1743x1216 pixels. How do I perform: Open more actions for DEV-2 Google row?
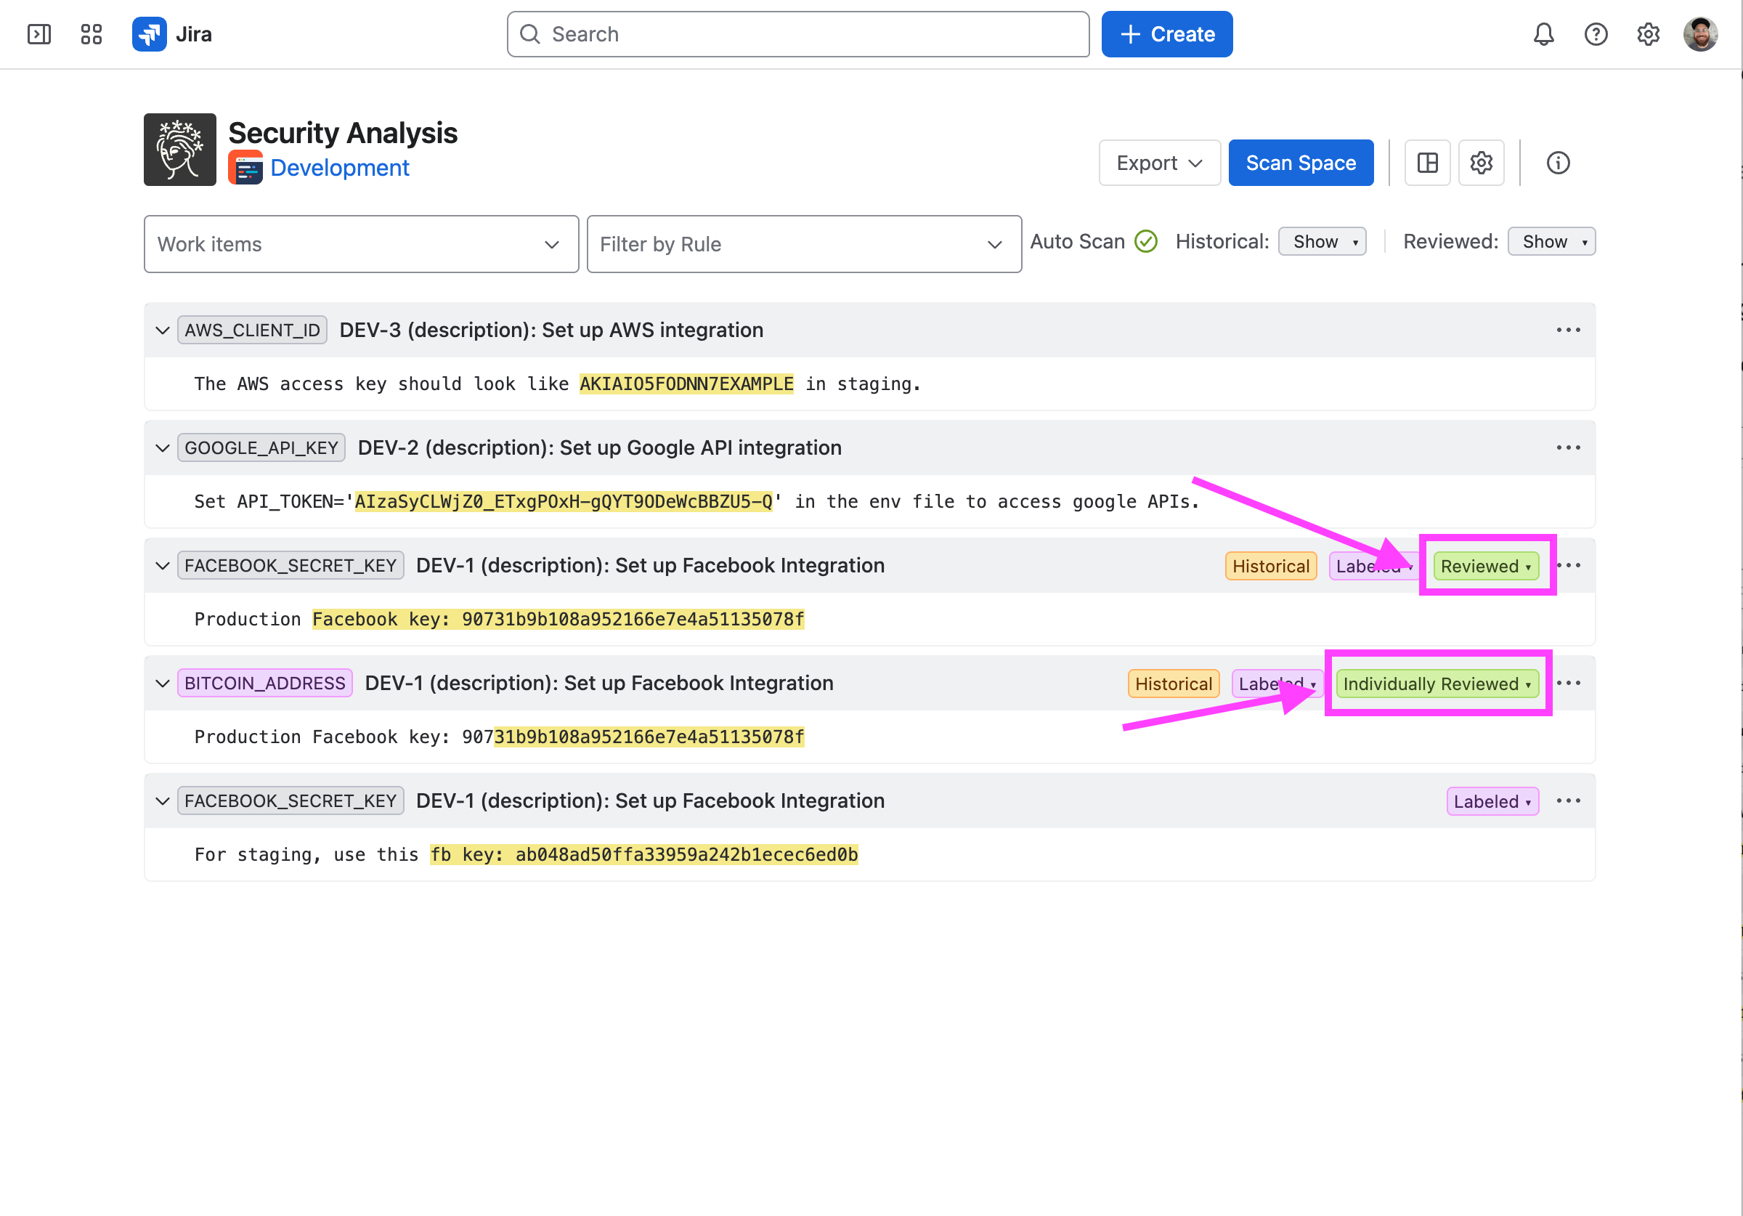pos(1569,447)
